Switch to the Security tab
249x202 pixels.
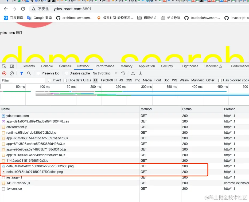coord(167,66)
